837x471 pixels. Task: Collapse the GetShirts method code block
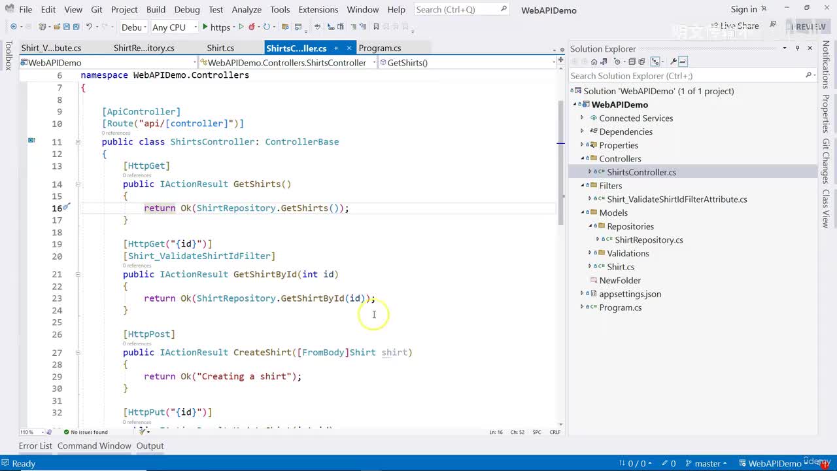pos(78,184)
